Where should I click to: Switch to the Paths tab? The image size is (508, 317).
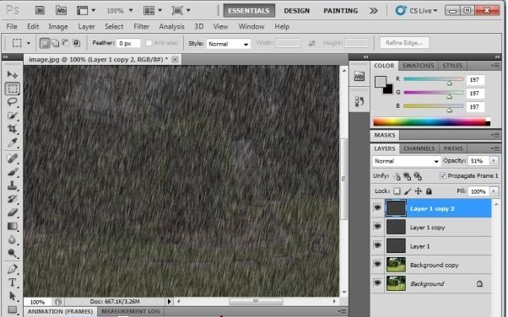[453, 148]
